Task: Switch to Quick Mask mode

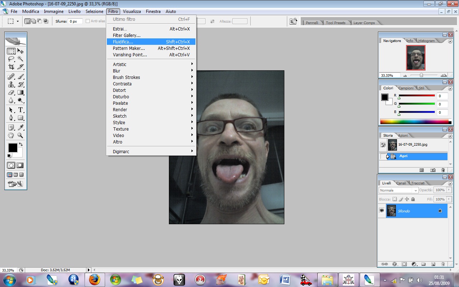Action: [x=20, y=165]
